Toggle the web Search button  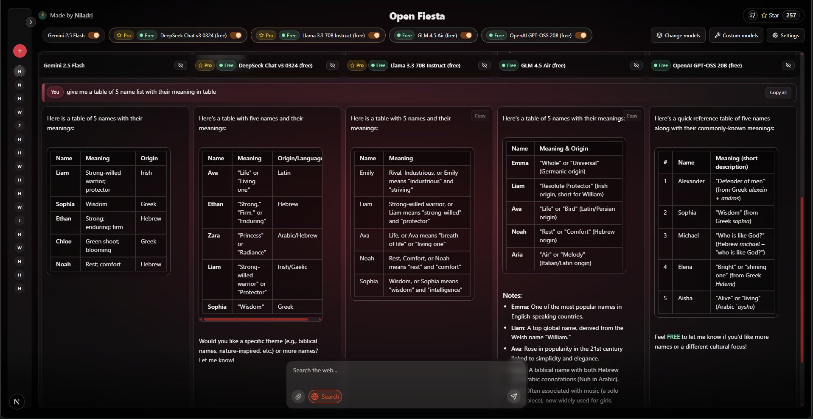click(325, 397)
